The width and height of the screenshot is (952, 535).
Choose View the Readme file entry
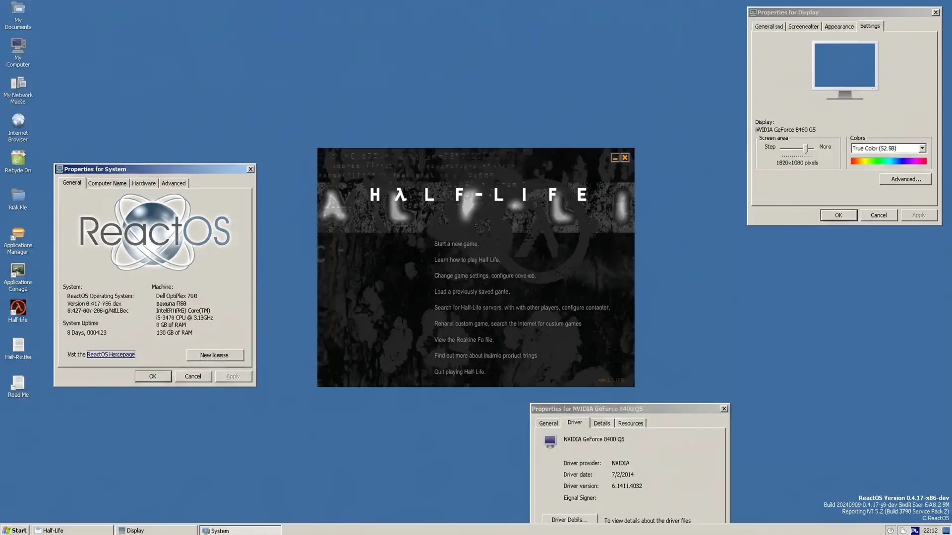pyautogui.click(x=464, y=340)
